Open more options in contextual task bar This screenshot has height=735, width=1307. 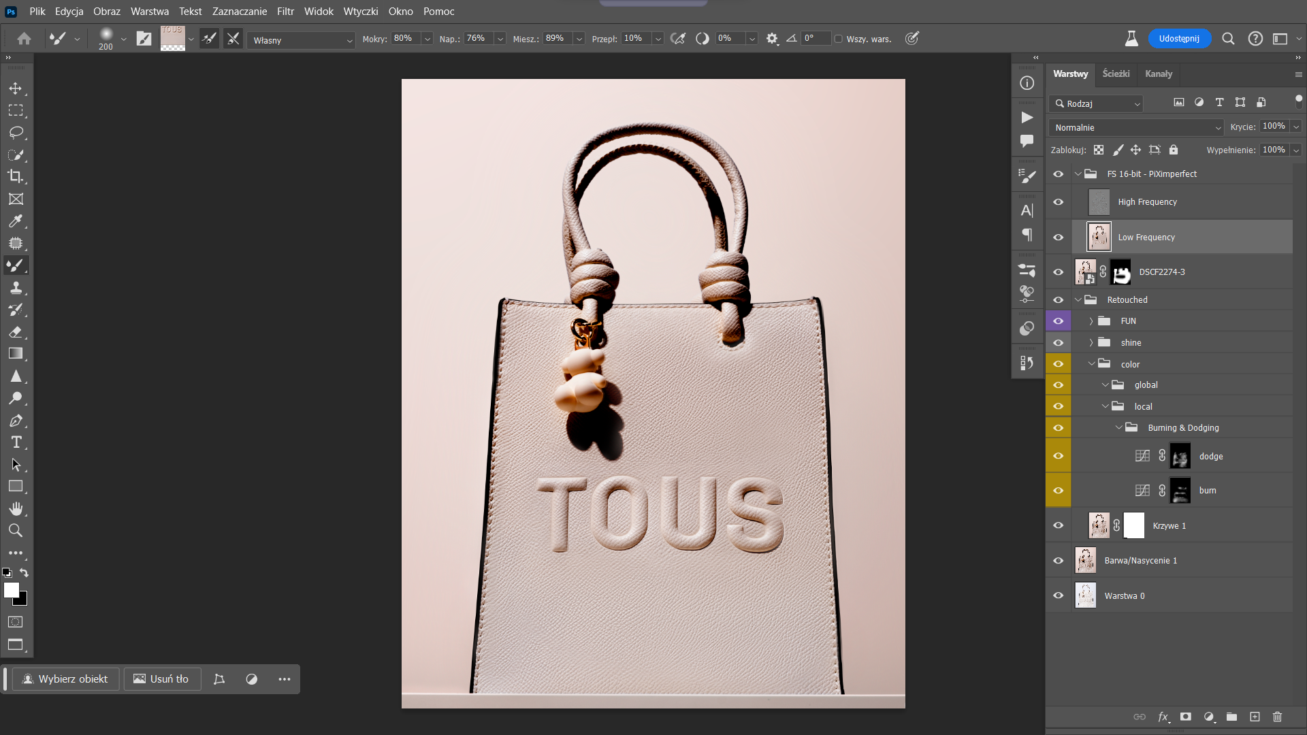pos(285,679)
